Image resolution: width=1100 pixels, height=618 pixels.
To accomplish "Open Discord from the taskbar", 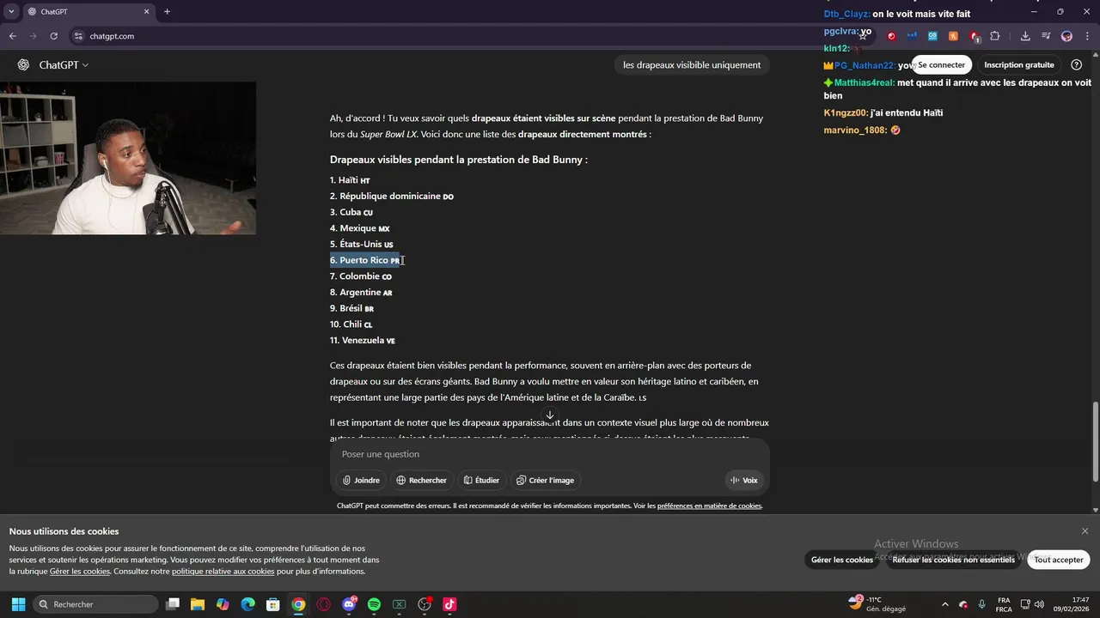I will point(349,604).
